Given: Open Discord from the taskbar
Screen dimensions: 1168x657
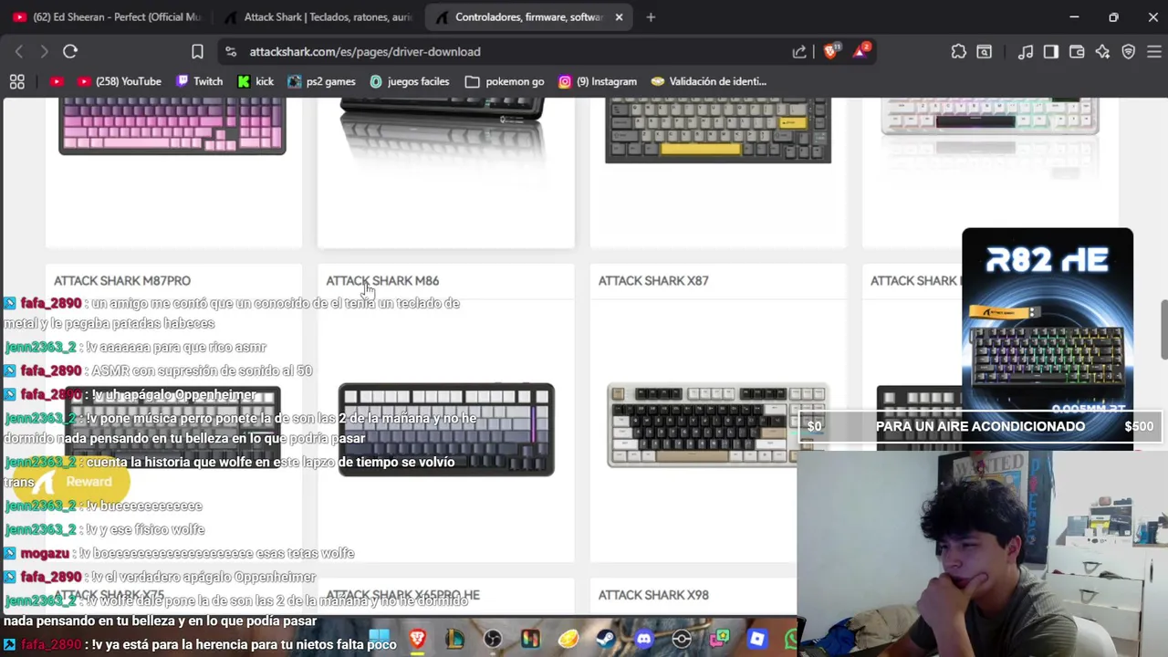Looking at the screenshot, I should (644, 638).
